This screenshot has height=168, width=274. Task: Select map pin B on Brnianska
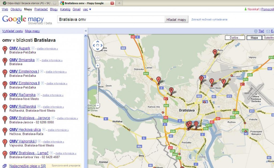pos(171,91)
